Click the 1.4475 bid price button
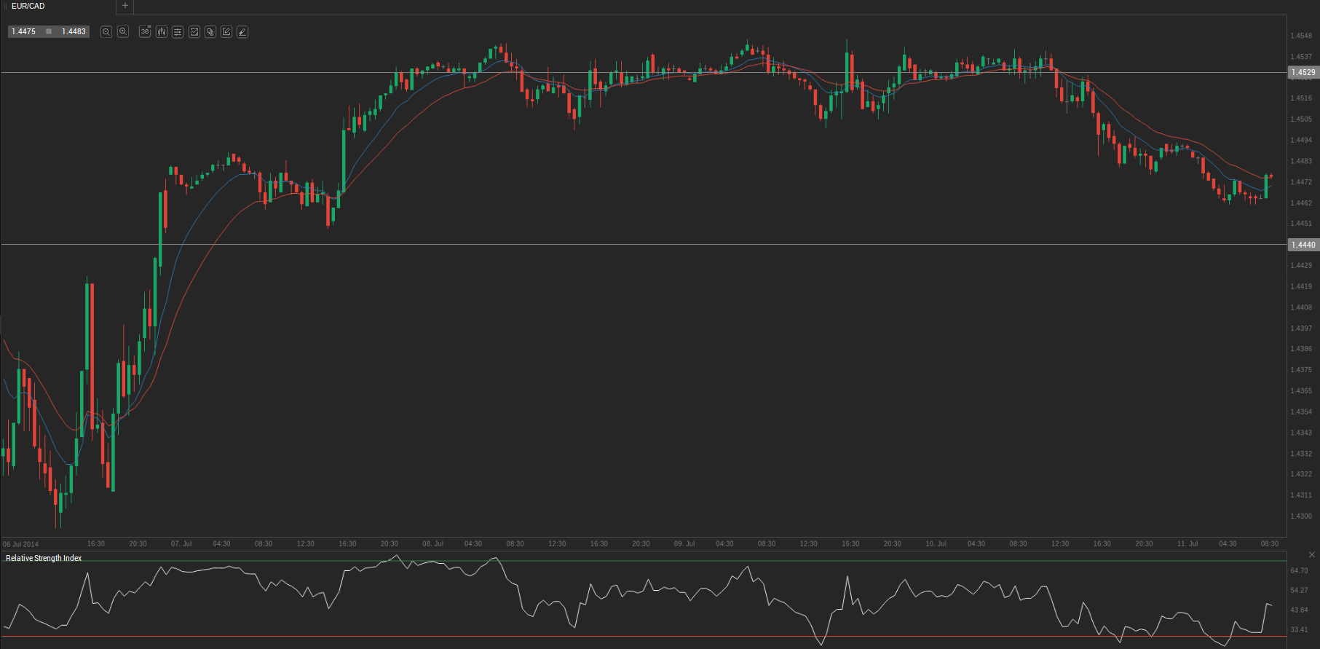1320x649 pixels. (x=24, y=32)
